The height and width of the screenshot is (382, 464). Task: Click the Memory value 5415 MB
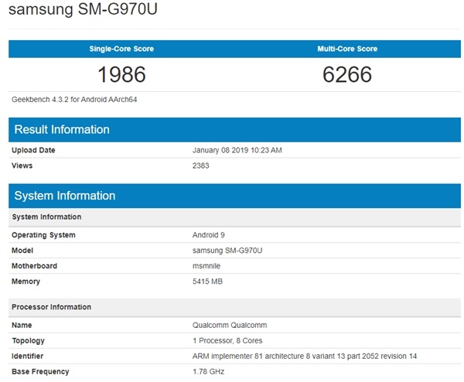click(207, 281)
